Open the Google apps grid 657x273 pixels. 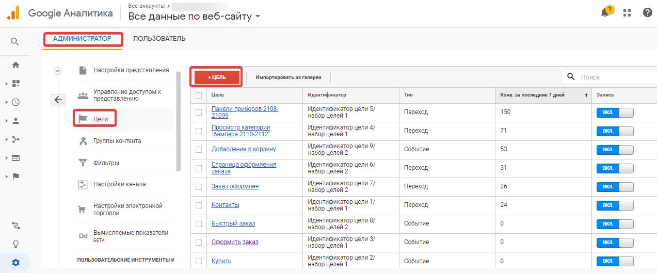pyautogui.click(x=627, y=13)
